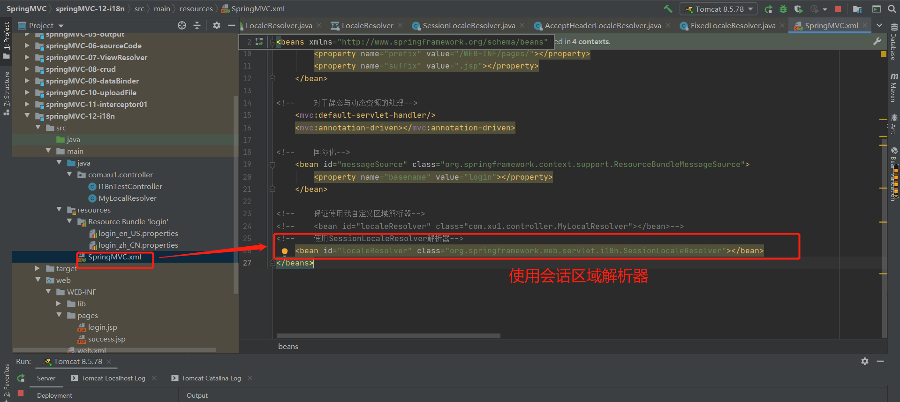Expand the target folder

tap(38, 268)
